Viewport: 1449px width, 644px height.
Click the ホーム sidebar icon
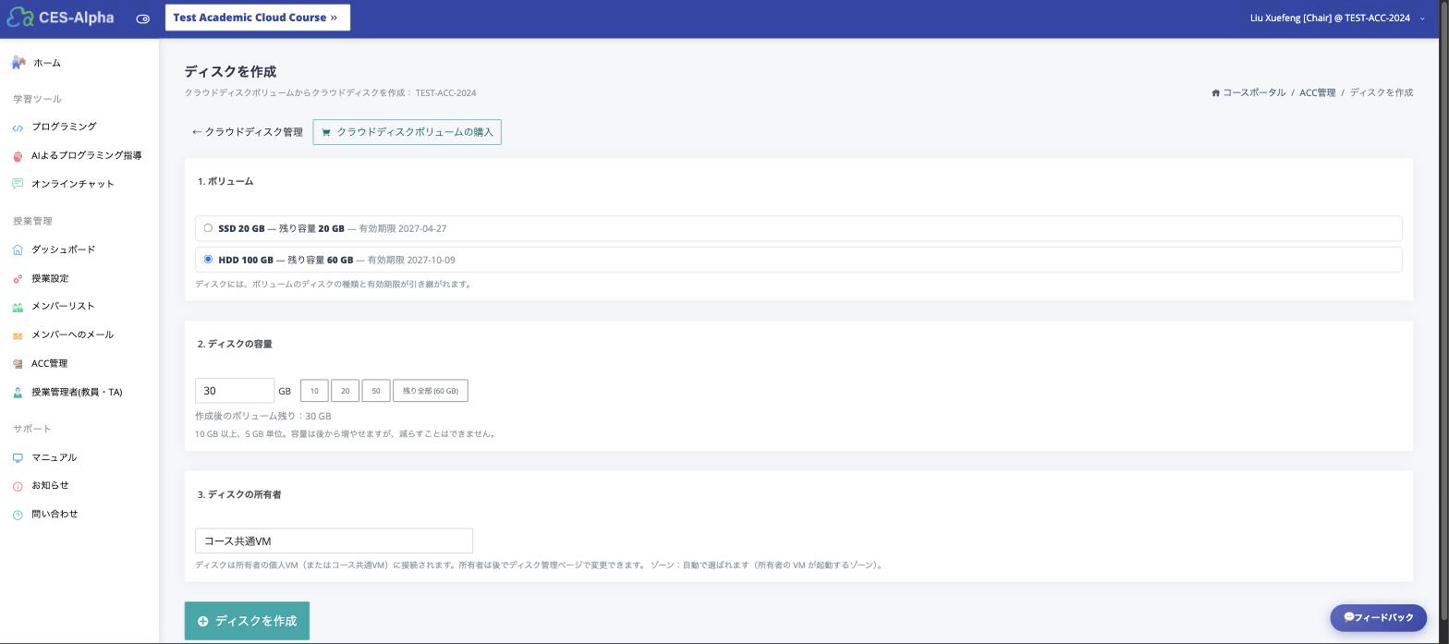click(x=18, y=63)
